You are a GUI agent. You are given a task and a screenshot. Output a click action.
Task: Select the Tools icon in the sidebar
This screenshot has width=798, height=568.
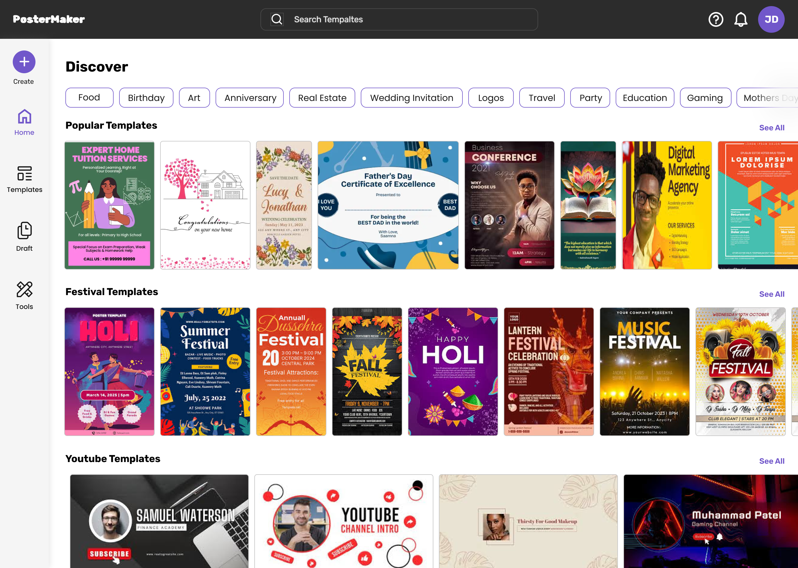(x=24, y=290)
